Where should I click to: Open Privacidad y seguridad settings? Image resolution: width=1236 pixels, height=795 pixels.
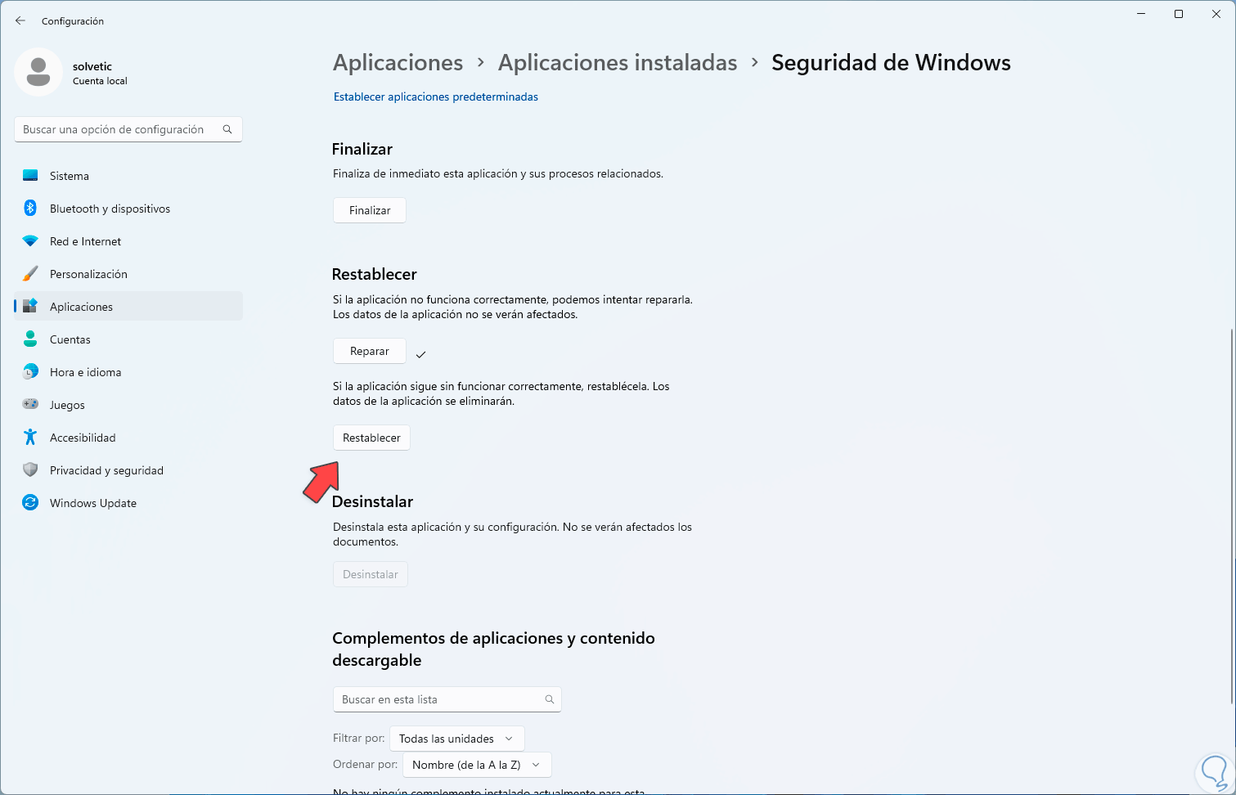pos(128,470)
